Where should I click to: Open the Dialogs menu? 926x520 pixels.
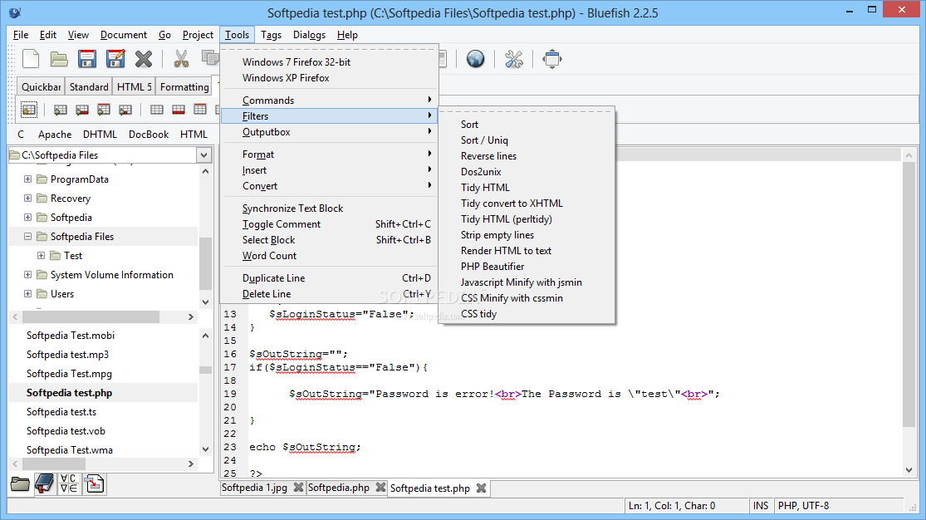pos(309,35)
